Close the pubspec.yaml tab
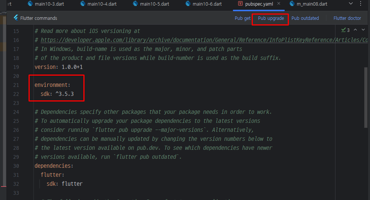This screenshot has width=370, height=200. [279, 3]
